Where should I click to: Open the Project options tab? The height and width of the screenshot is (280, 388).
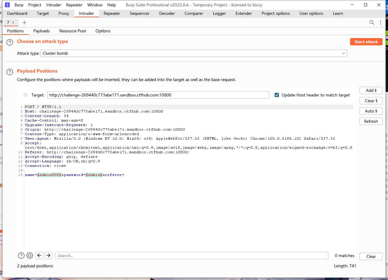[276, 13]
